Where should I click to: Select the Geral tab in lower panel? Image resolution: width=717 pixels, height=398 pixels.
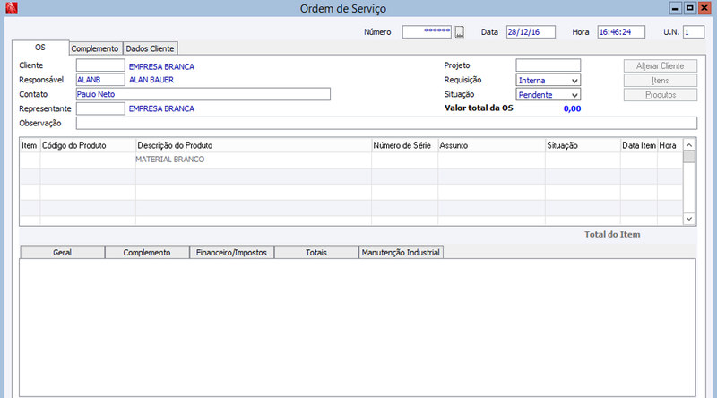click(x=62, y=253)
